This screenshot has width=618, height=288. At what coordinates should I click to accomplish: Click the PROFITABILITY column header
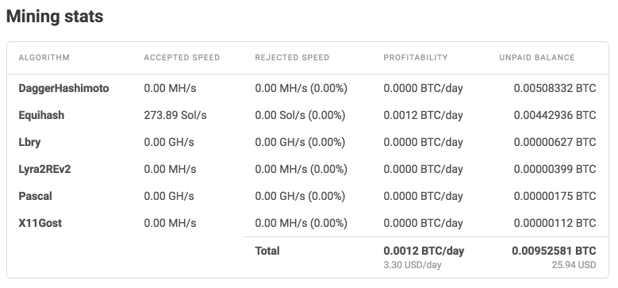click(416, 58)
